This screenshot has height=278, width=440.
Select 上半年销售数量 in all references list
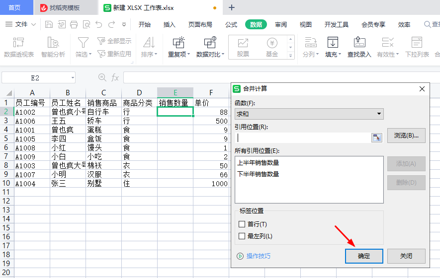click(x=258, y=162)
